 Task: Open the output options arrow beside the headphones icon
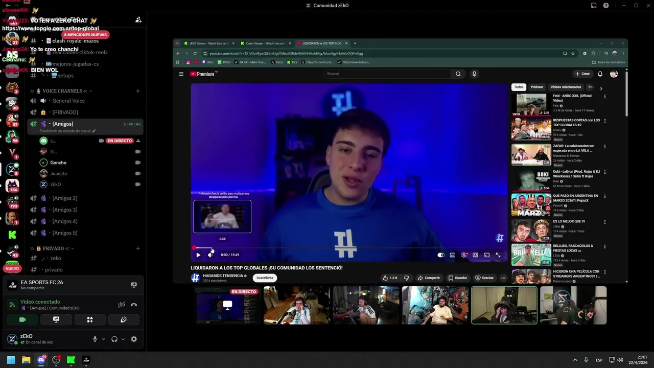point(123,339)
